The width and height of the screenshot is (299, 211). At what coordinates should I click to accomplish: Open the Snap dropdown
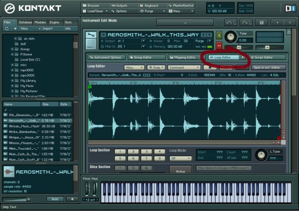pos(156,68)
